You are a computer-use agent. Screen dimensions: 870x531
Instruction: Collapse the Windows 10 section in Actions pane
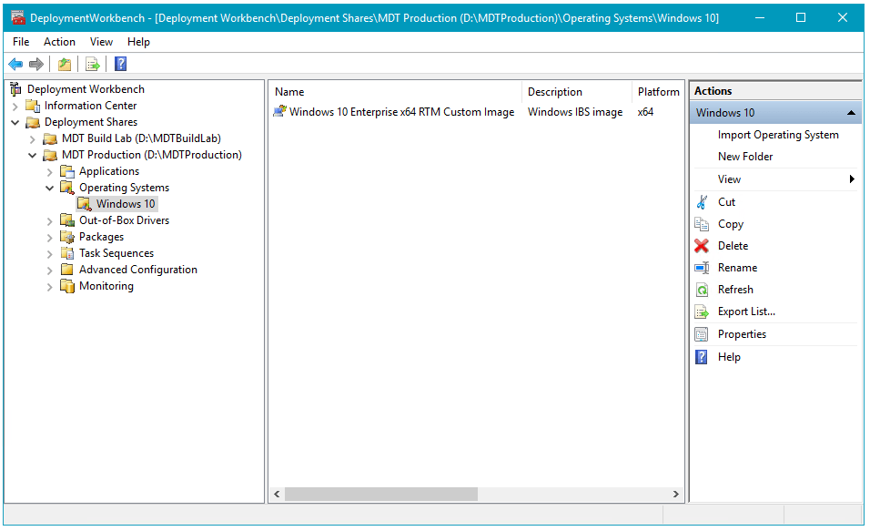[x=850, y=112]
